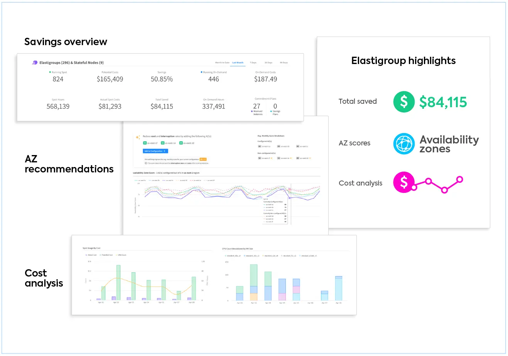The height and width of the screenshot is (356, 508).
Task: Click the purple Elastigroups logo icon
Action: click(x=35, y=62)
